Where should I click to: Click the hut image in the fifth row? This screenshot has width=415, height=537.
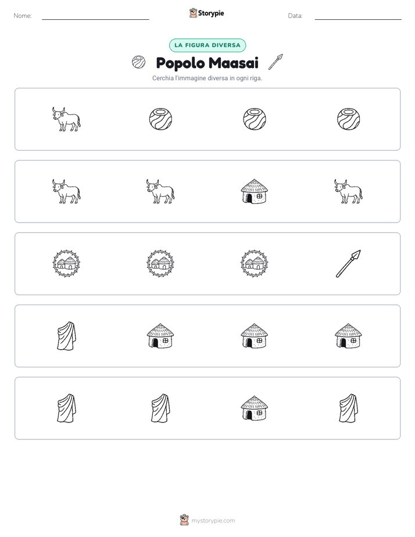pyautogui.click(x=255, y=408)
